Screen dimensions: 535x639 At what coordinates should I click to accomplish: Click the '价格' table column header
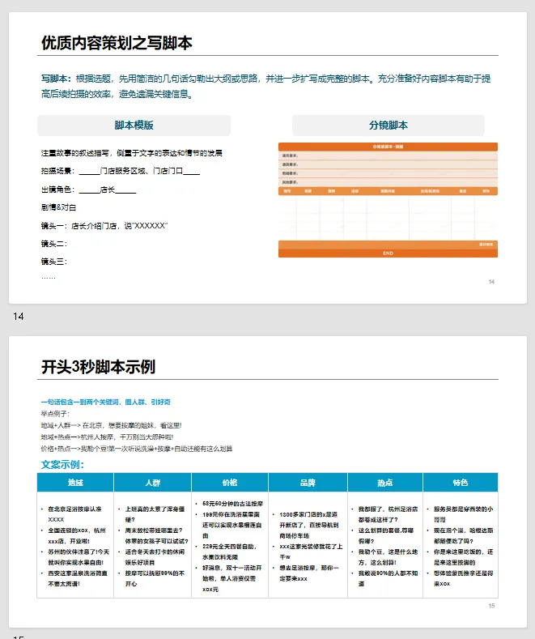click(x=230, y=483)
